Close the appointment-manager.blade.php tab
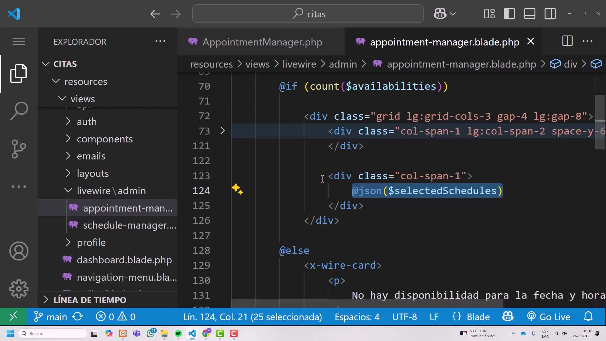 [531, 41]
